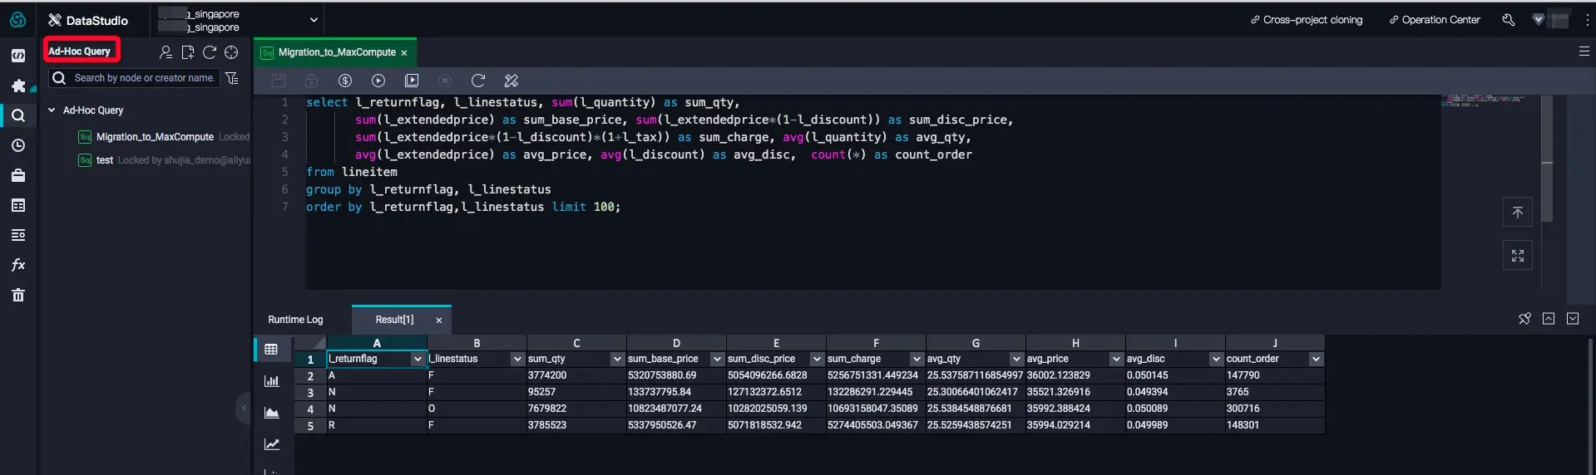
Task: Close the Migration_to_MaxCompute editor tab
Action: (x=404, y=53)
